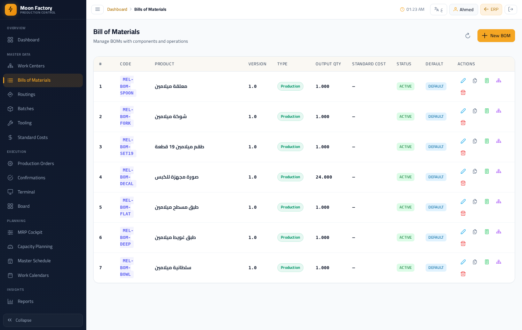Open Routings in the sidebar
This screenshot has width=522, height=330.
(x=43, y=94)
